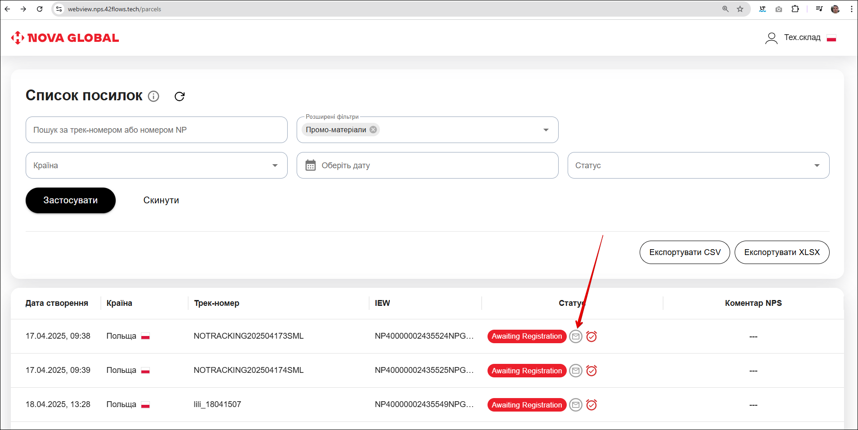Image resolution: width=858 pixels, height=430 pixels.
Task: Click the refresh icon beside Список посилок
Action: coord(180,96)
